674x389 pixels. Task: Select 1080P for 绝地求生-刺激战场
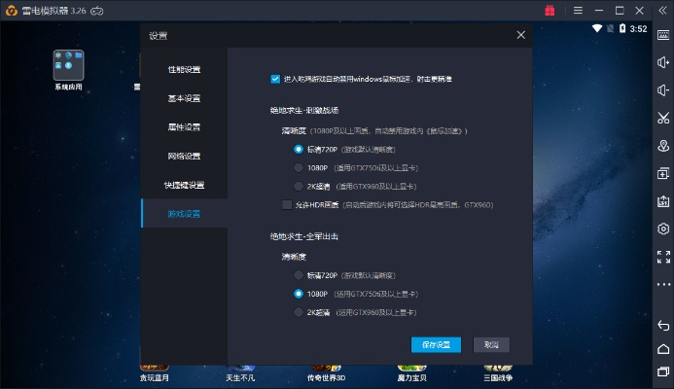(x=299, y=167)
